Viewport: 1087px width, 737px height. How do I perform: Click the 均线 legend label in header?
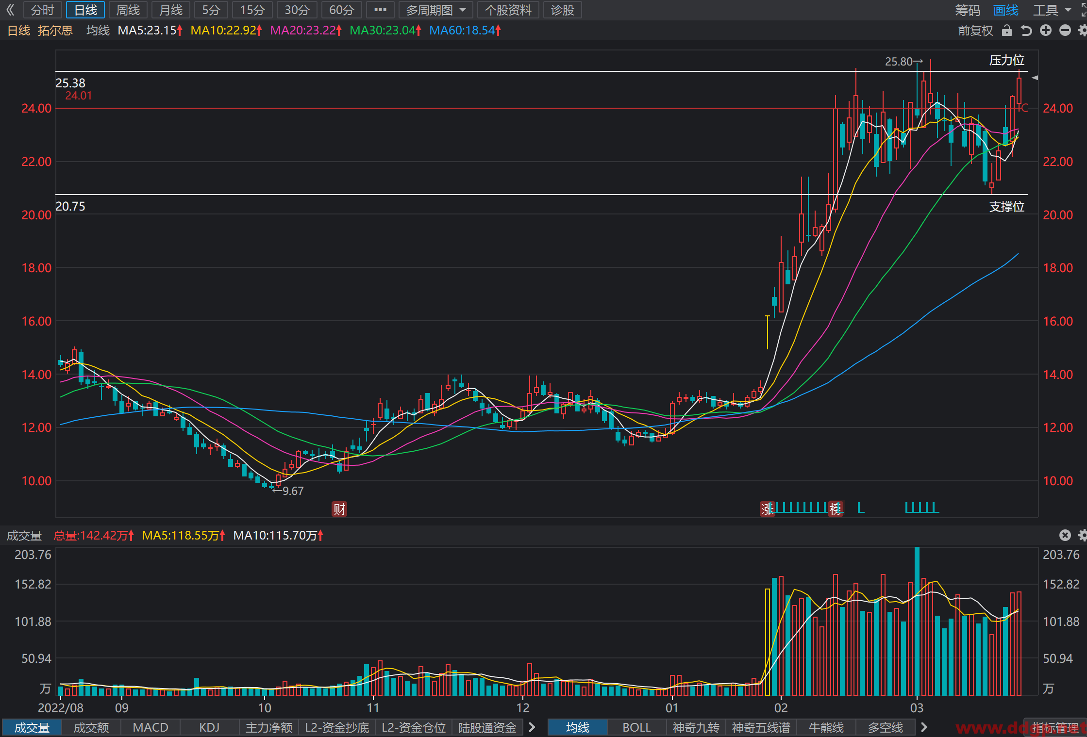coord(98,31)
